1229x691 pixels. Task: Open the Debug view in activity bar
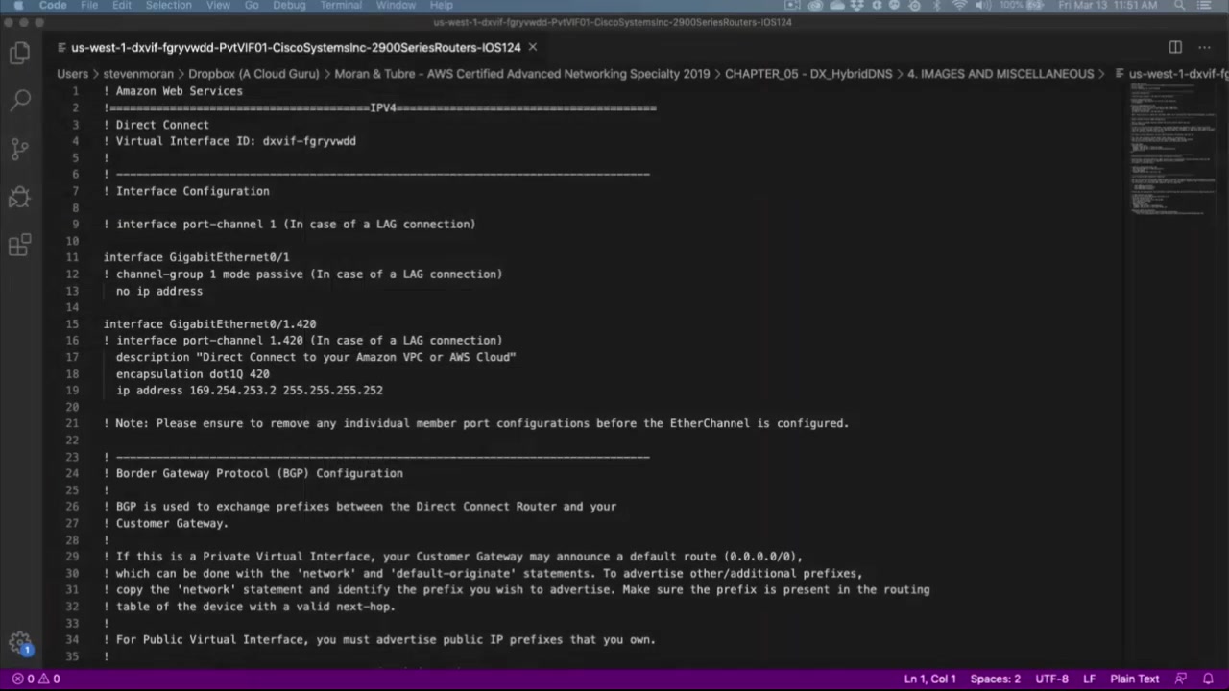[19, 198]
